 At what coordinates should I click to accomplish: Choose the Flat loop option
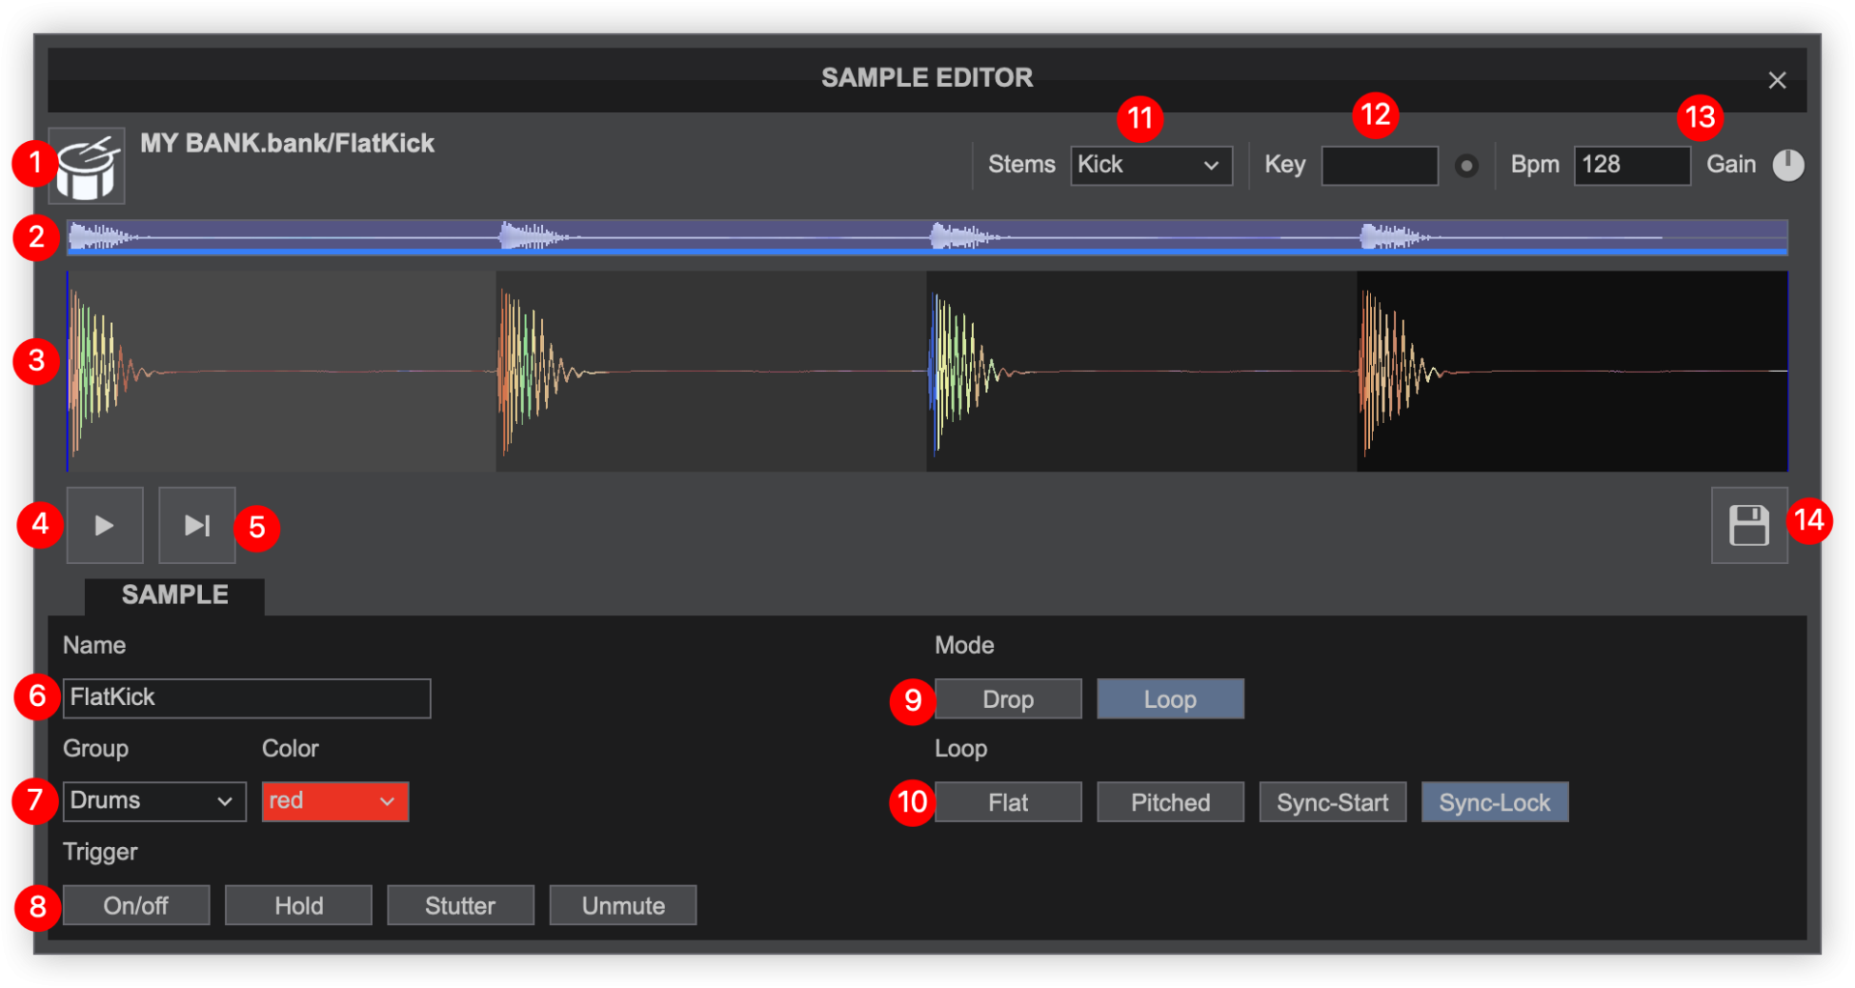[1008, 803]
